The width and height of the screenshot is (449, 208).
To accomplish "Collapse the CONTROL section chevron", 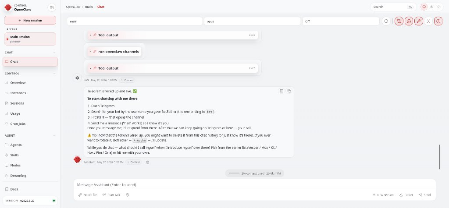I will 54,74.
